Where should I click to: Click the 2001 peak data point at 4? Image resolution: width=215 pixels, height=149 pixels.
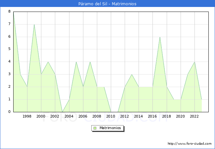[48, 62]
